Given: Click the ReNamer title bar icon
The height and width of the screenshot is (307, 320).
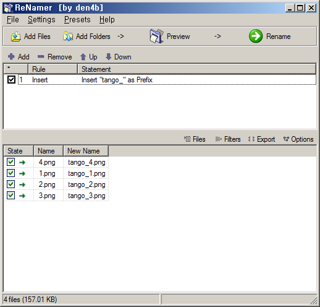Looking at the screenshot, I should click(x=8, y=8).
